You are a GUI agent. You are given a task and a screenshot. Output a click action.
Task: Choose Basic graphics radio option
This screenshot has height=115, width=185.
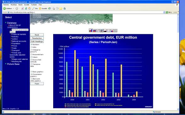coord(31,72)
